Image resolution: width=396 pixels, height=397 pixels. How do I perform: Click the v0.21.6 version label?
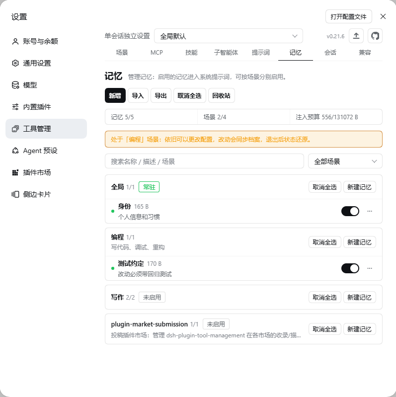point(335,36)
